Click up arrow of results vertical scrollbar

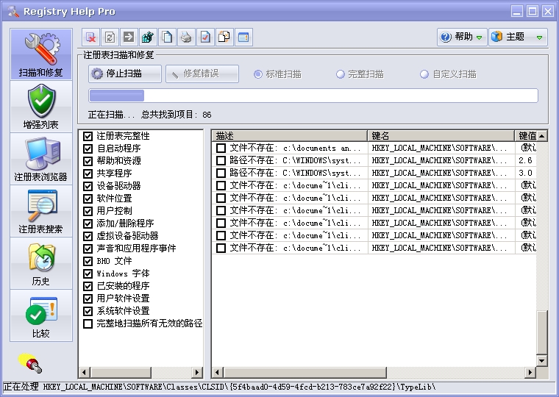(542, 136)
